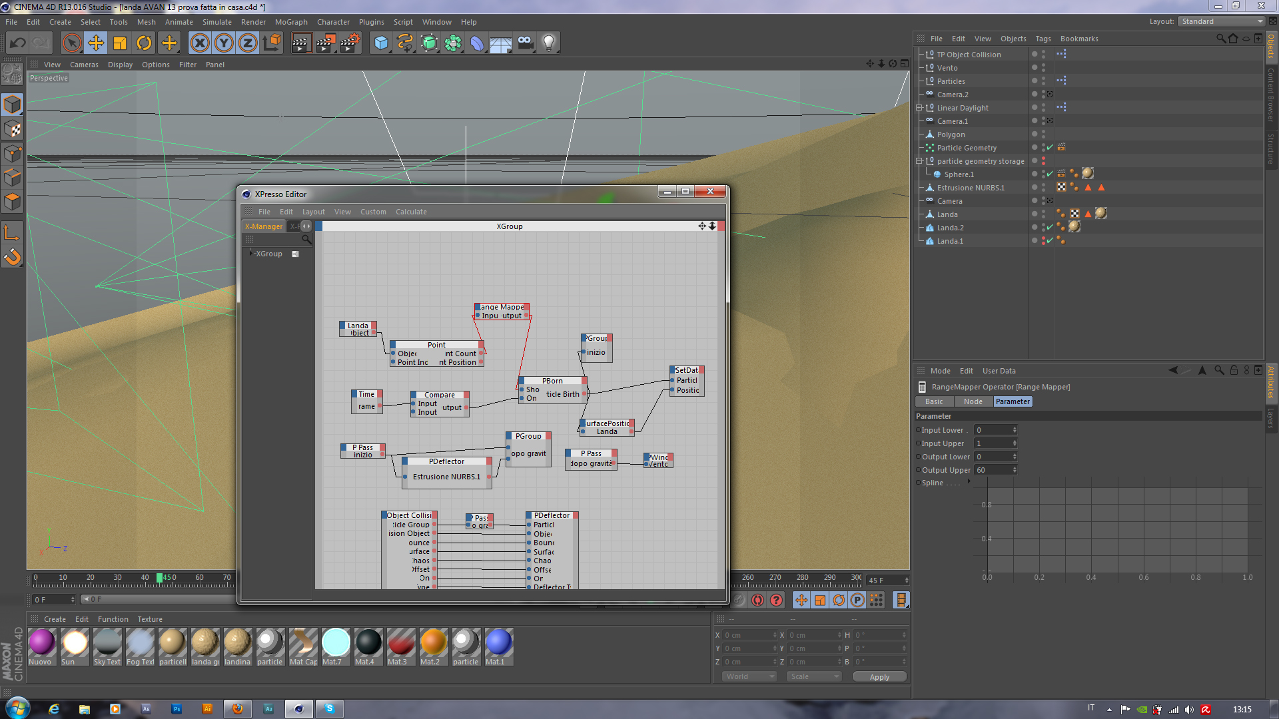Click the Undo arrow icon
This screenshot has height=719, width=1279.
pyautogui.click(x=18, y=43)
